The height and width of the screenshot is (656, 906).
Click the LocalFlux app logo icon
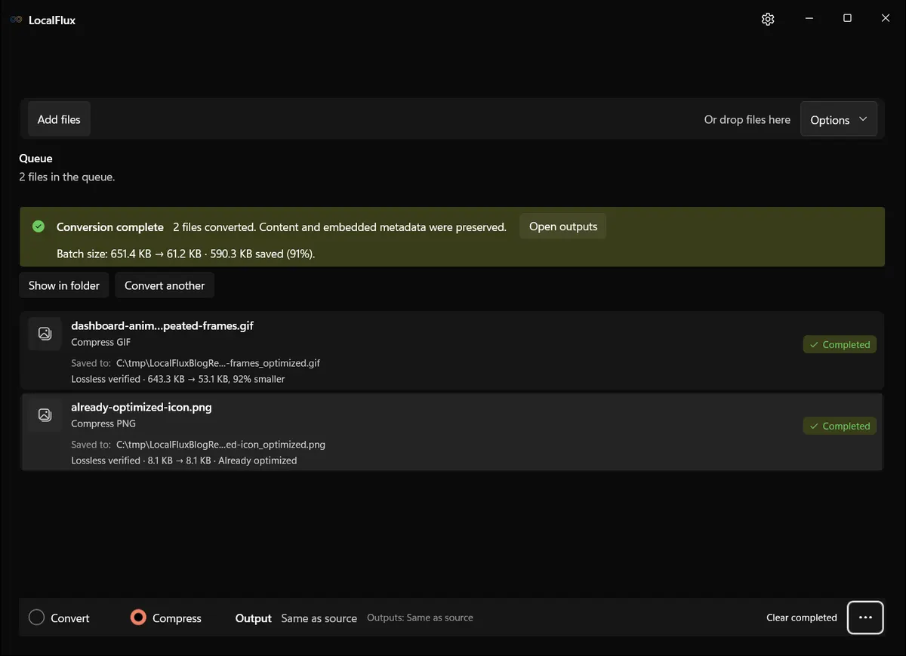pyautogui.click(x=16, y=20)
